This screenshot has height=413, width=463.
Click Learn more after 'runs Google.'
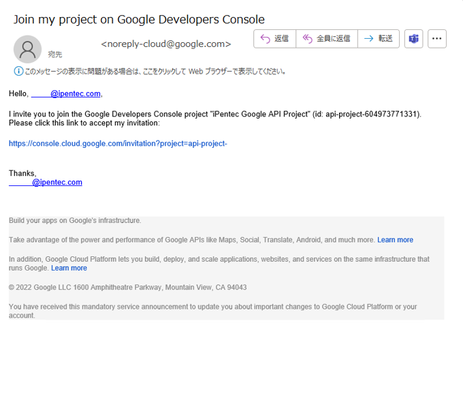point(69,268)
